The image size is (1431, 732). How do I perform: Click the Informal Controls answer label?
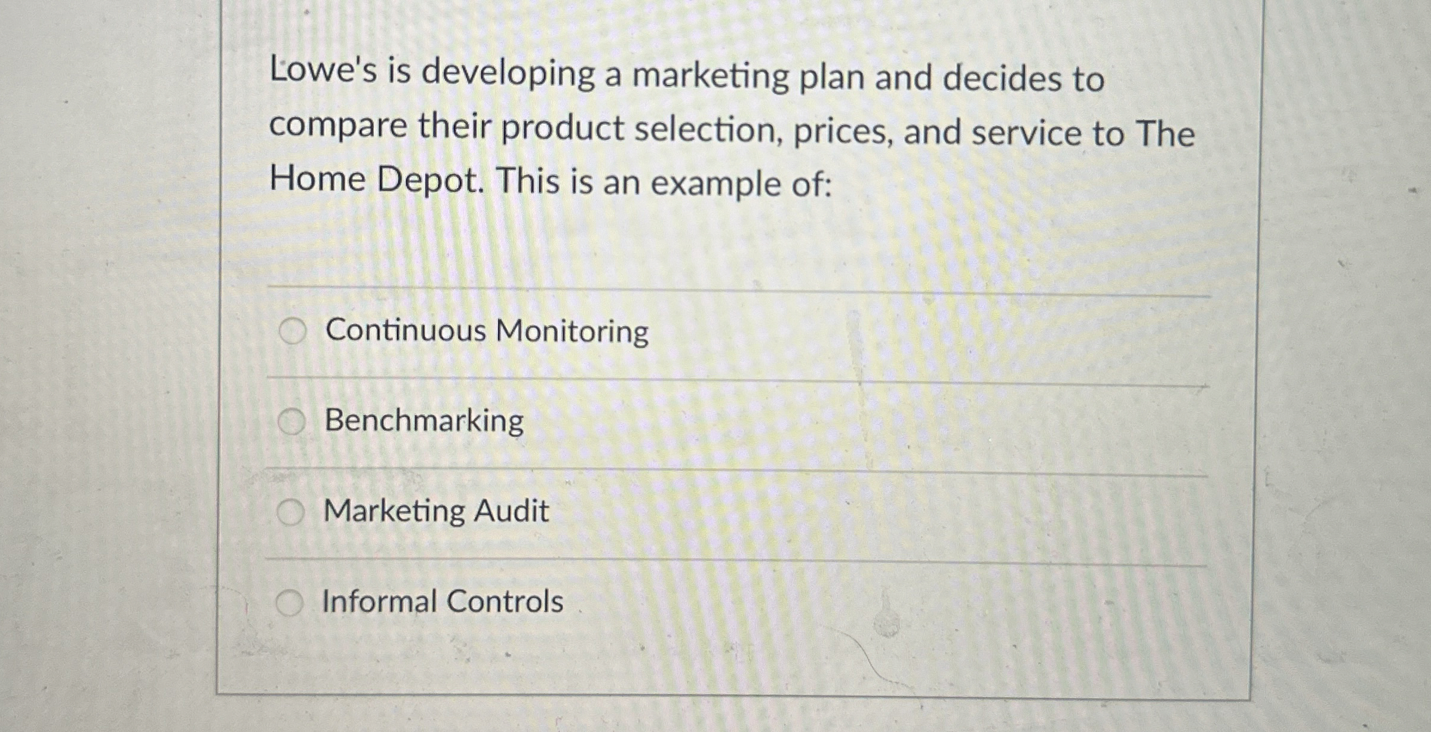[440, 601]
